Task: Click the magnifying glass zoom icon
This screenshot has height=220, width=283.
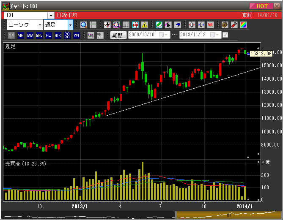Action: (x=83, y=25)
